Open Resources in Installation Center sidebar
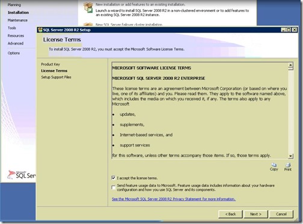303x224 pixels. (16, 35)
